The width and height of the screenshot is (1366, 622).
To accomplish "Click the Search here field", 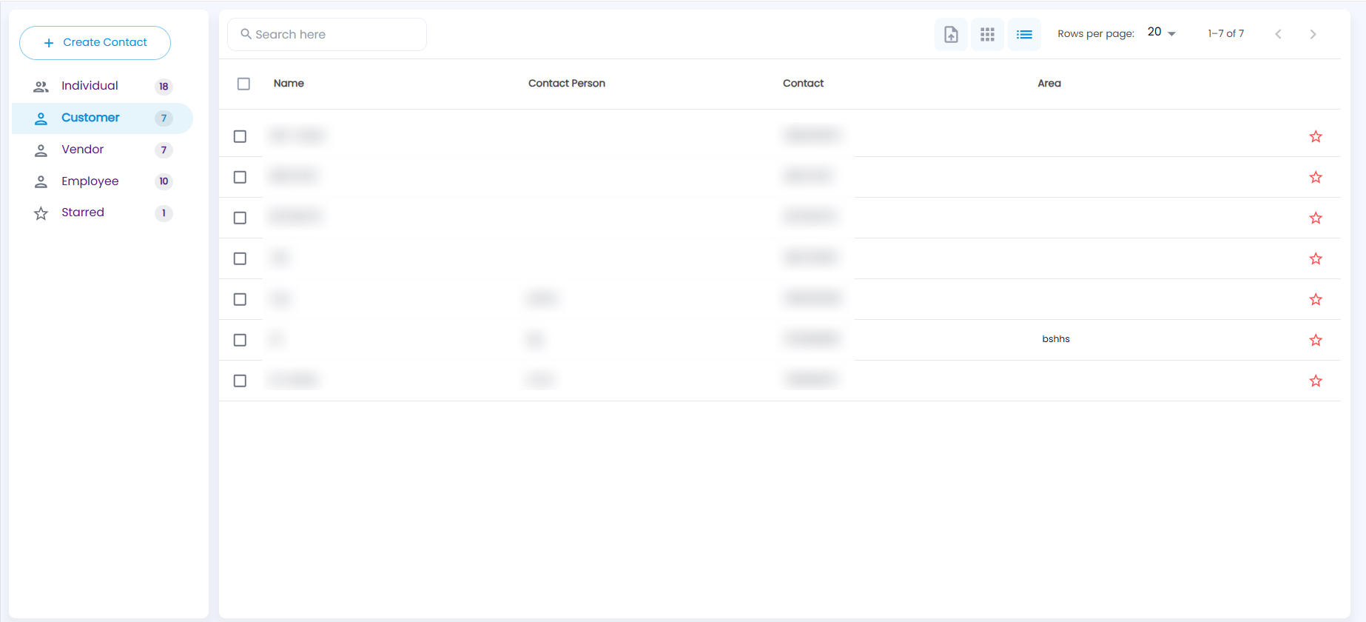I will (327, 34).
